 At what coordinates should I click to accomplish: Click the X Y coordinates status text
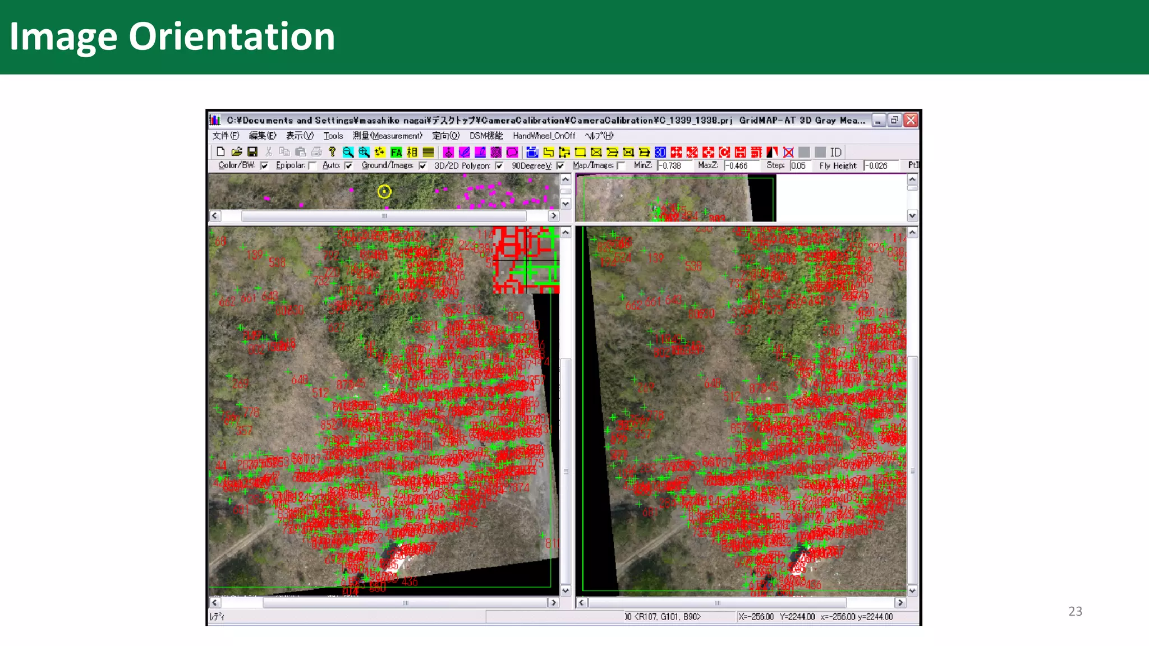pyautogui.click(x=815, y=616)
